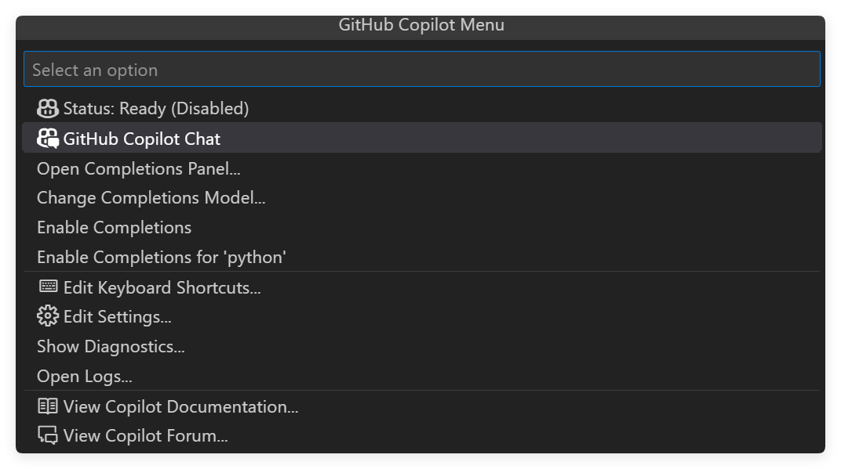Select the Edit Keyboard Shortcuts... label
Screen dimensions: 841x469
pos(162,287)
